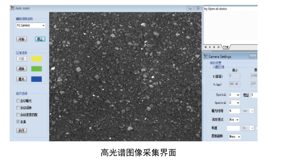Click the X pixel maximum value field
Viewport: 283px width, 162px height.
(254, 76)
